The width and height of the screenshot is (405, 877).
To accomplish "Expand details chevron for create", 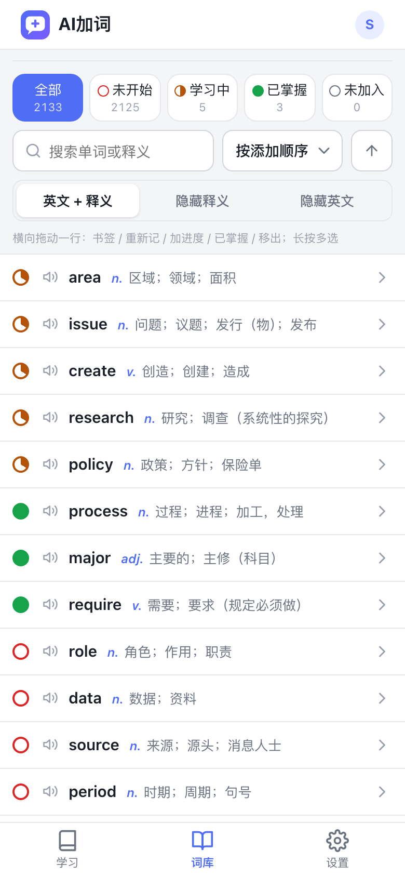I will 382,371.
